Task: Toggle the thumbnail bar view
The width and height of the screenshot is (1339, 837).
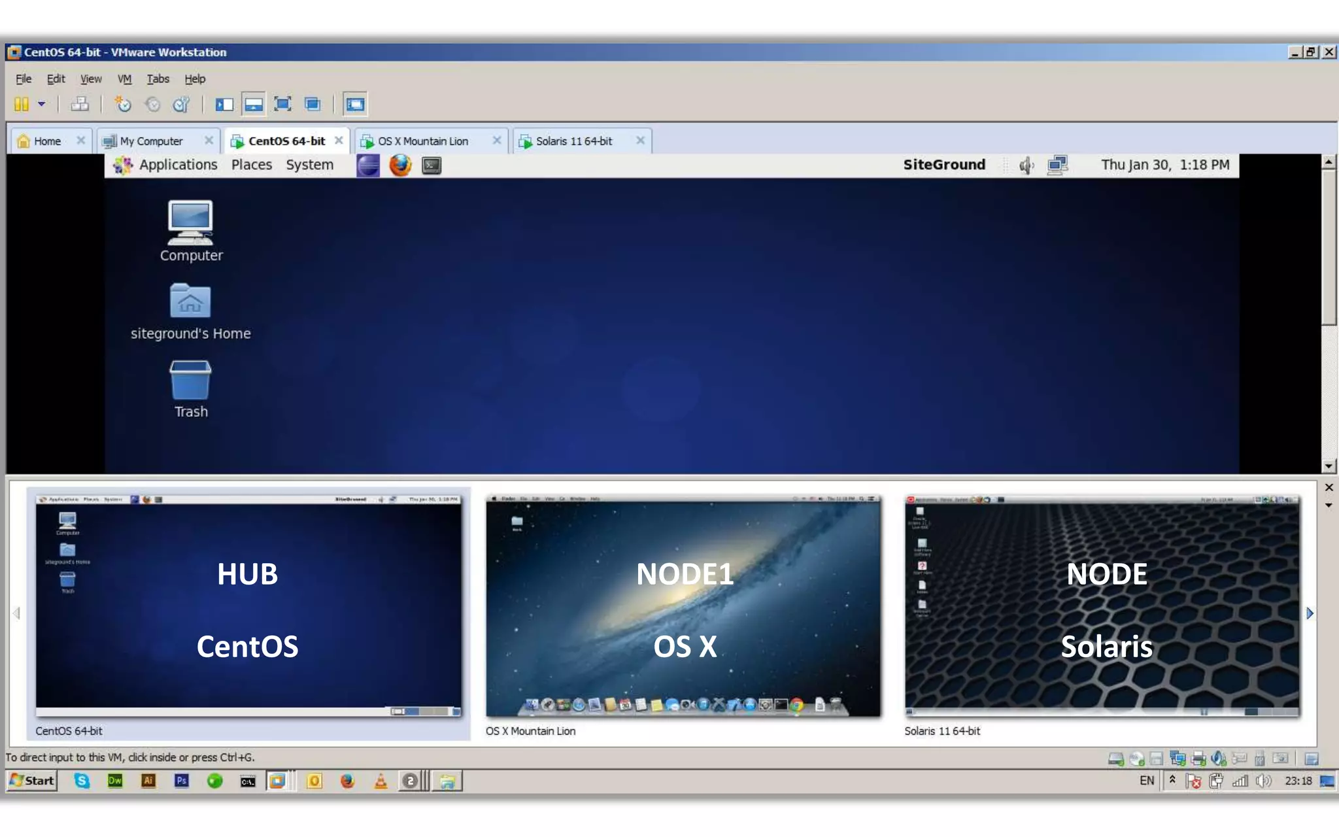Action: click(254, 104)
